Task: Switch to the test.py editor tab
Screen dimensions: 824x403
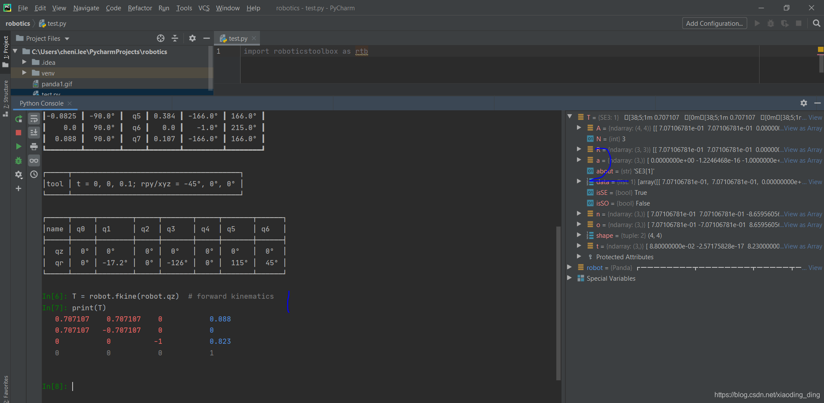Action: point(237,38)
